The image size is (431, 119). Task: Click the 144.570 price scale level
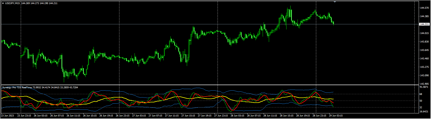pos(424,8)
